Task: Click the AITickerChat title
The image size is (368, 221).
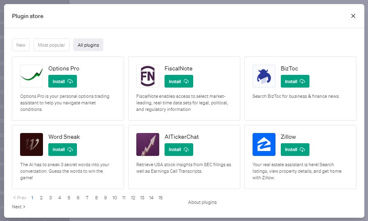Action: 182,137
